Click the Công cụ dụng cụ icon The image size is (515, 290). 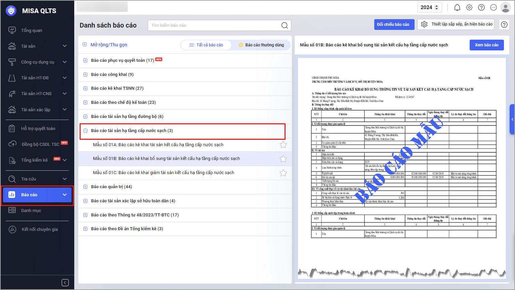pos(12,62)
